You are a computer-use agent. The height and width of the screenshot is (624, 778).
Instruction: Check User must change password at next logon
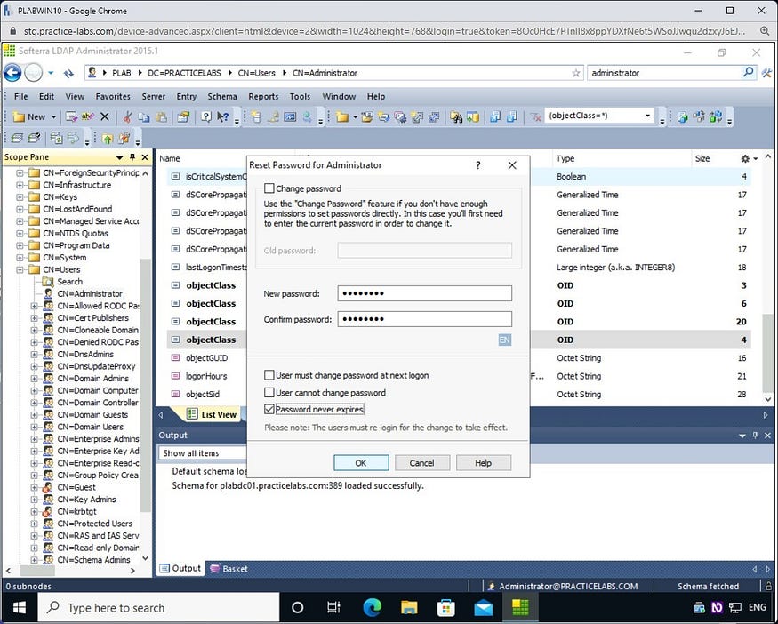[269, 375]
